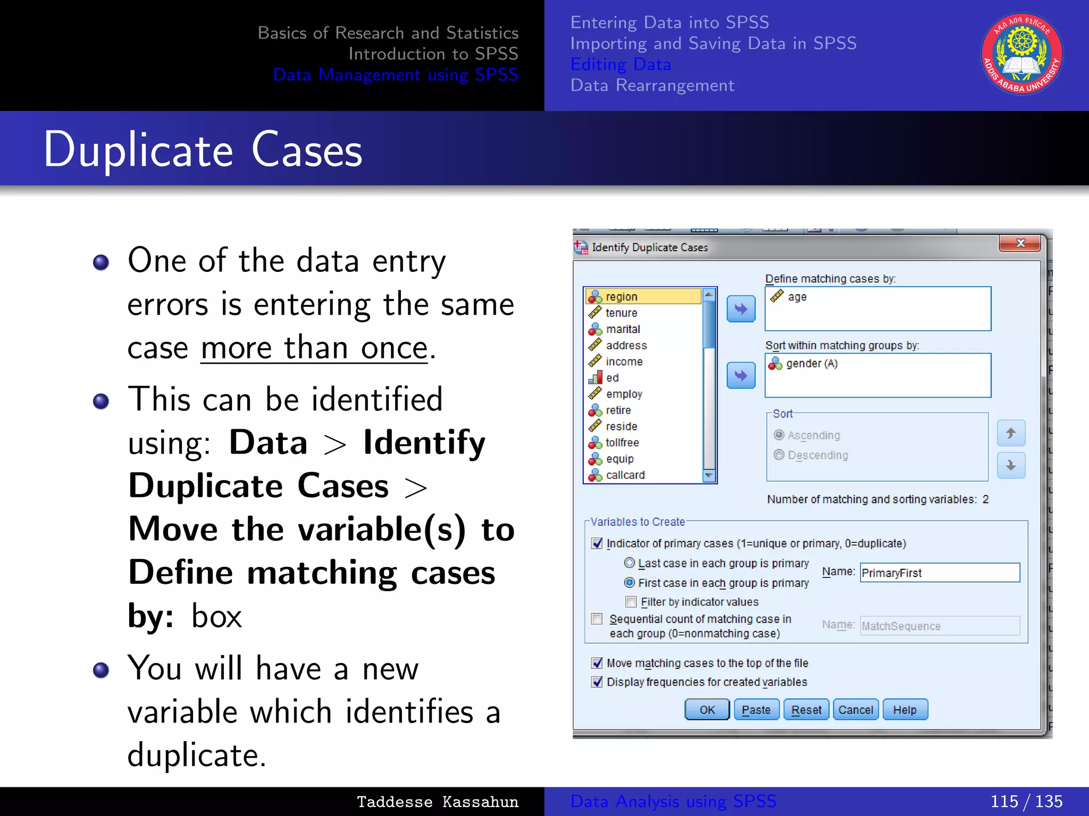Choose First case in each group is primary
The height and width of the screenshot is (816, 1089).
(x=630, y=582)
